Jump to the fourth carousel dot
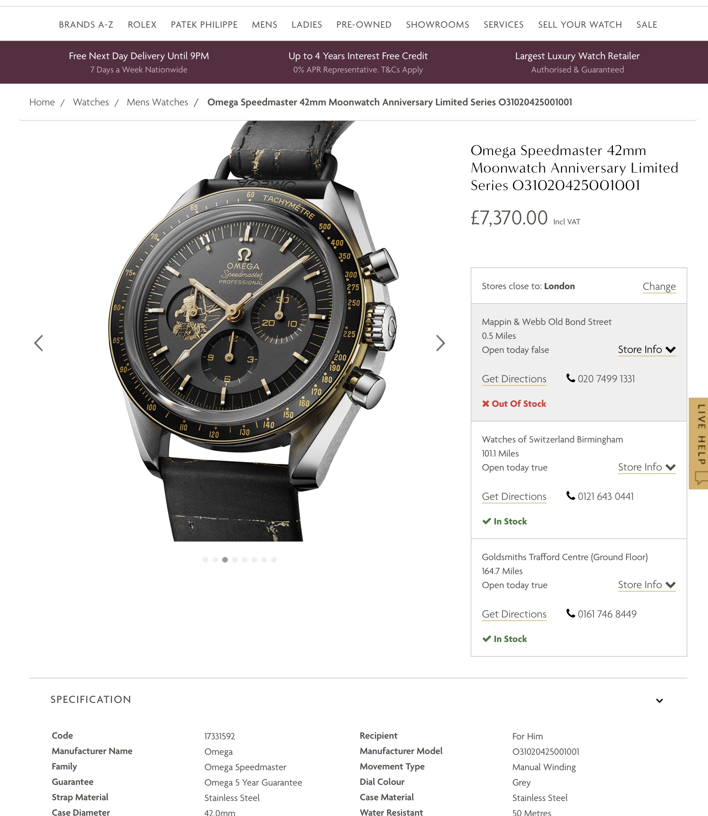The width and height of the screenshot is (708, 816). click(235, 559)
